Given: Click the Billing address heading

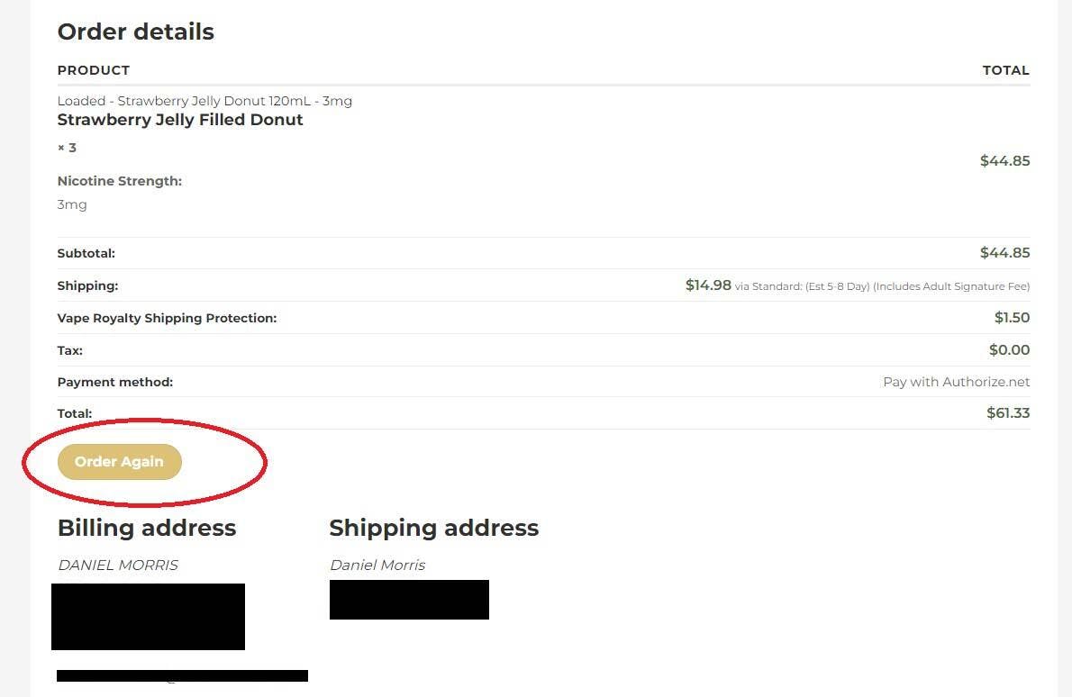Looking at the screenshot, I should click(x=147, y=528).
